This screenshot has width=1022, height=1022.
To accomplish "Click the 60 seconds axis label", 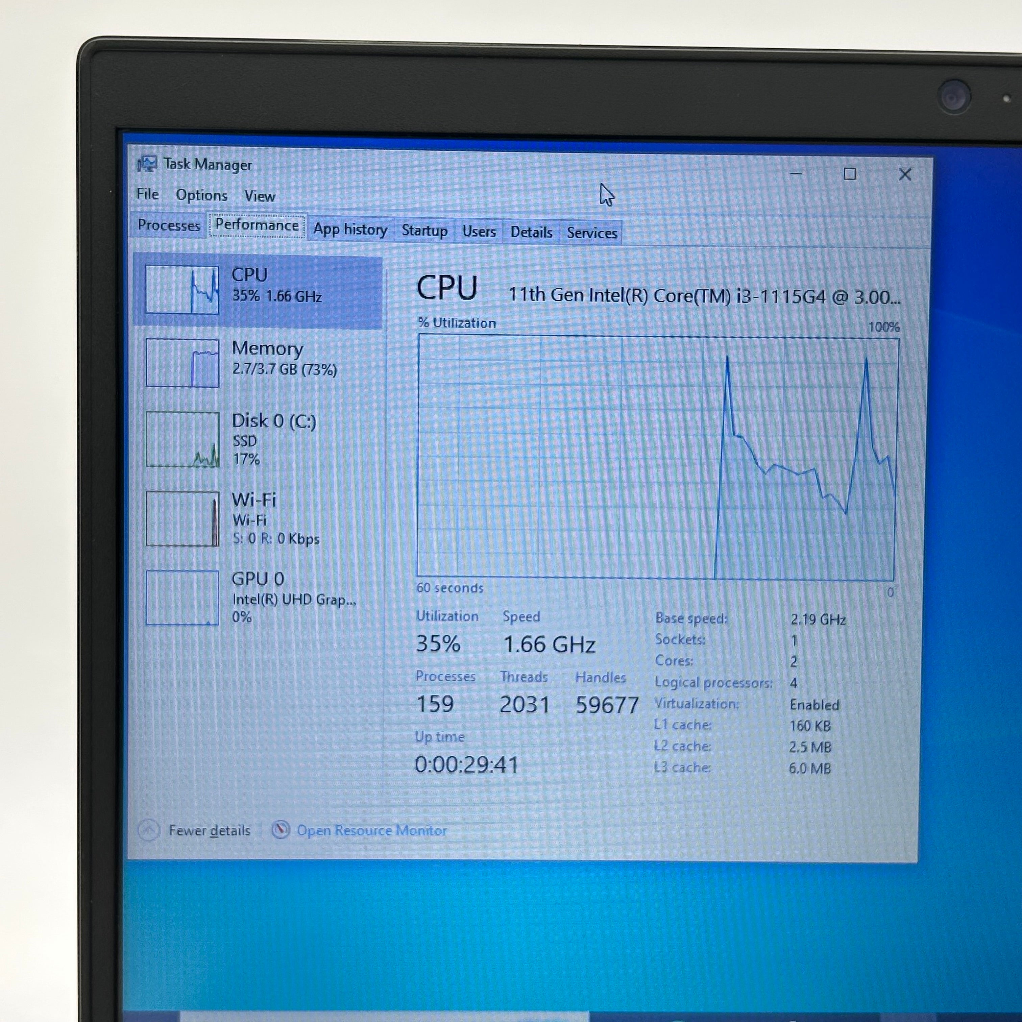I will click(x=449, y=588).
